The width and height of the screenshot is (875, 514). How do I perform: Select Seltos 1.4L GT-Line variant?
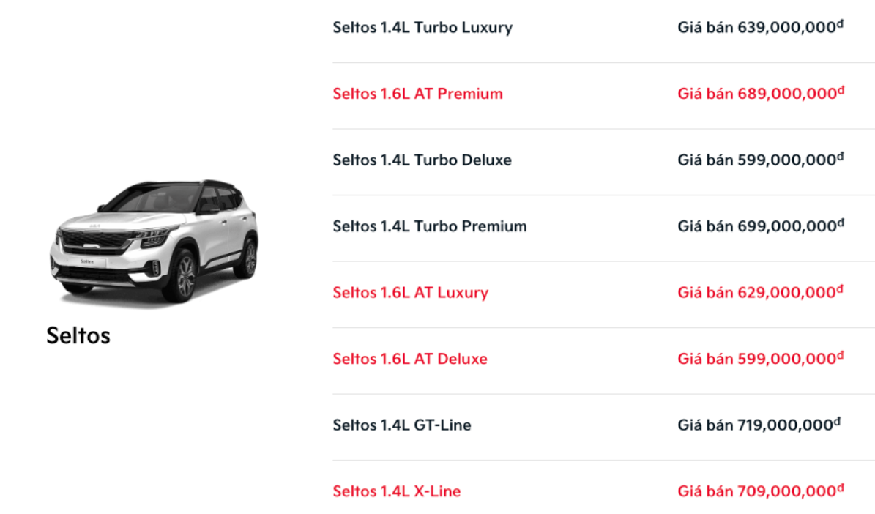coord(401,425)
